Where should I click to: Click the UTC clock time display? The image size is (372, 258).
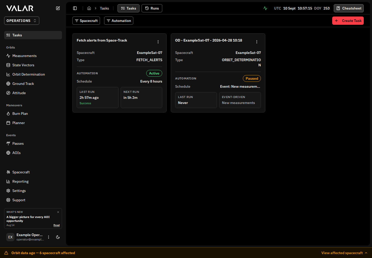[305, 8]
